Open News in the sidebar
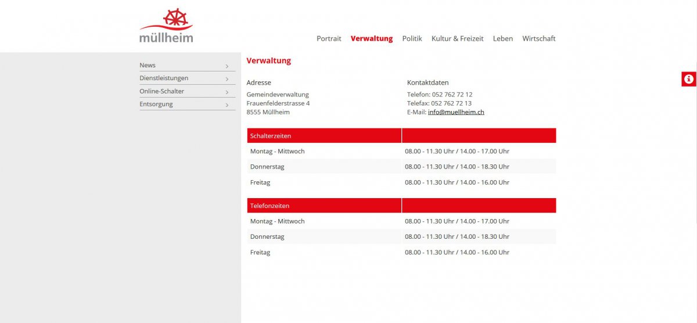This screenshot has width=697, height=323. click(x=148, y=66)
